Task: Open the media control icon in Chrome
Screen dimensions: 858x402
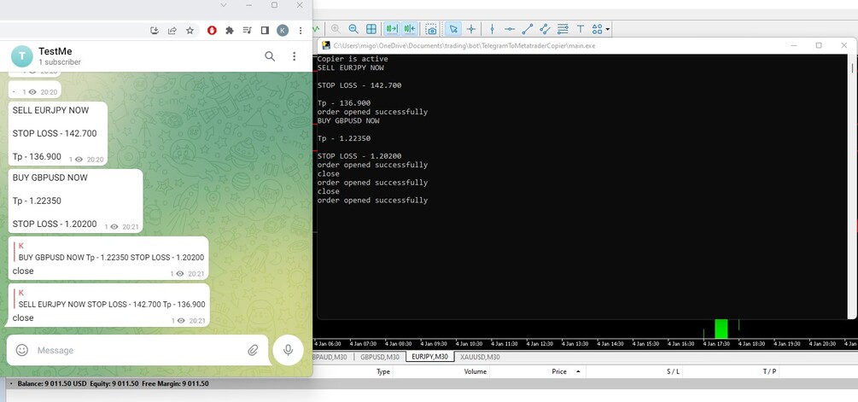Action: click(247, 31)
